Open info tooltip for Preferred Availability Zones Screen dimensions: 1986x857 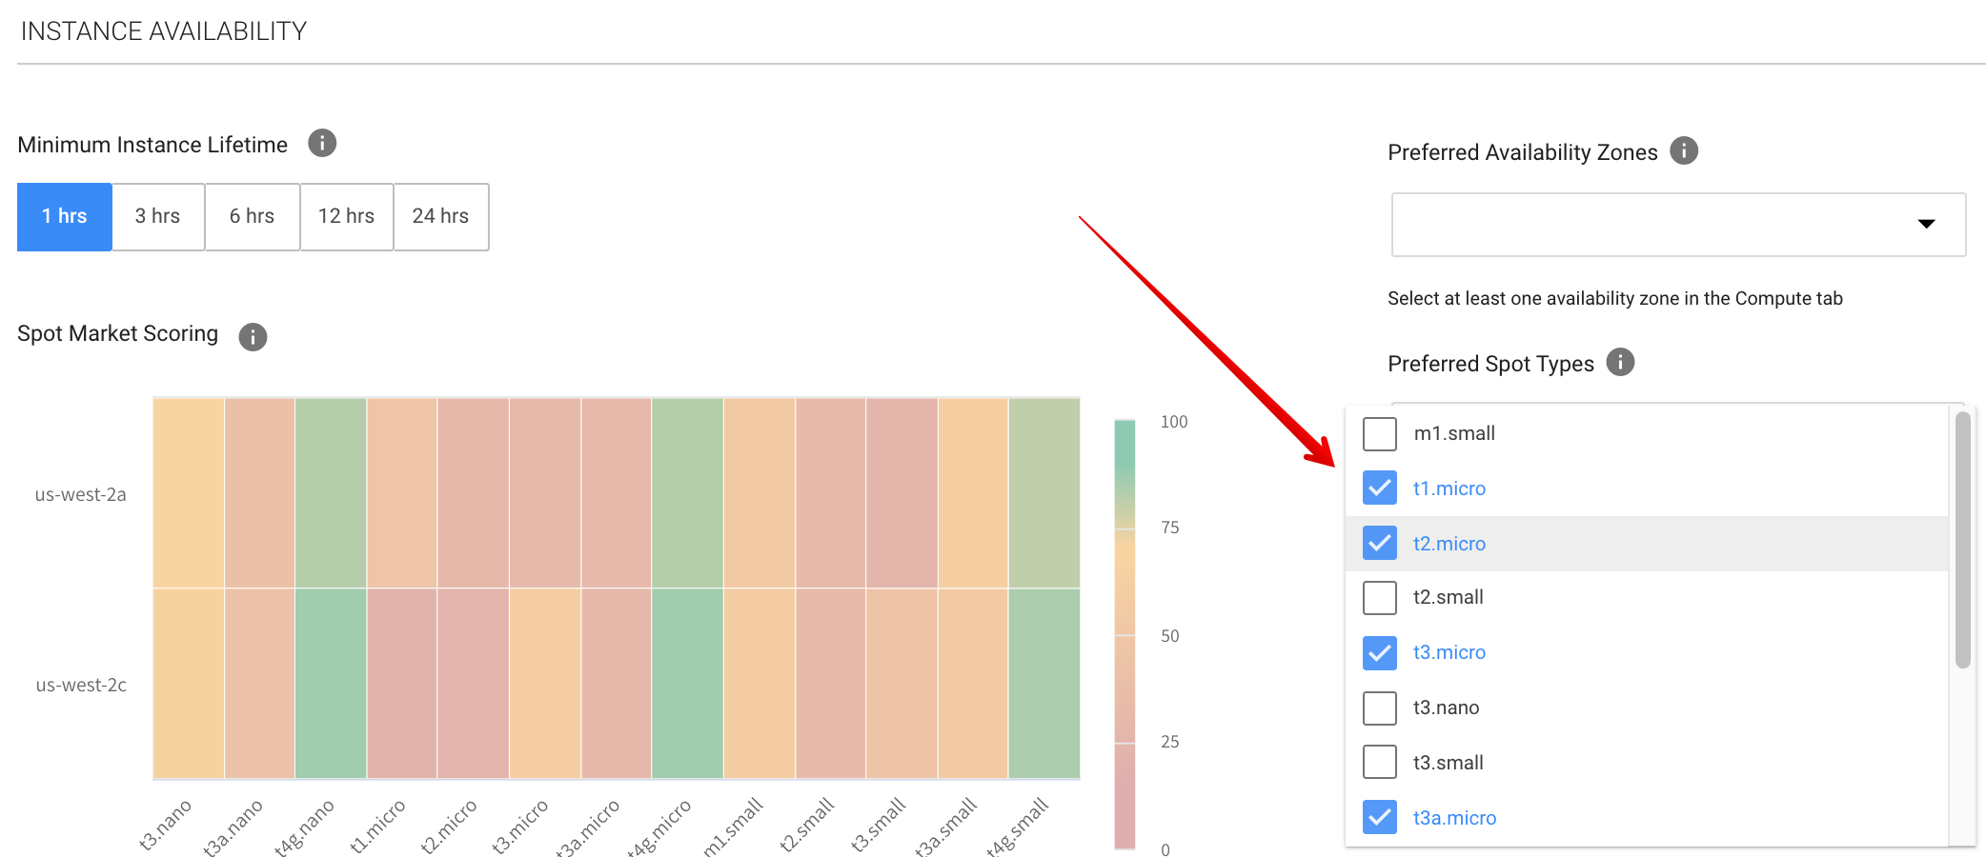click(x=1684, y=151)
